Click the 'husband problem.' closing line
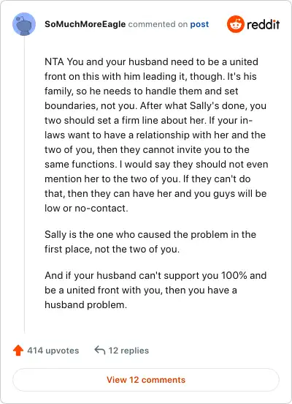This screenshot has height=404, width=292. coord(85,304)
